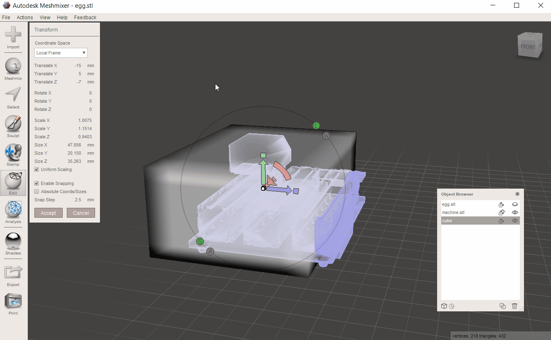Click the Size Y value 20.150
Image resolution: width=551 pixels, height=340 pixels.
coord(75,153)
